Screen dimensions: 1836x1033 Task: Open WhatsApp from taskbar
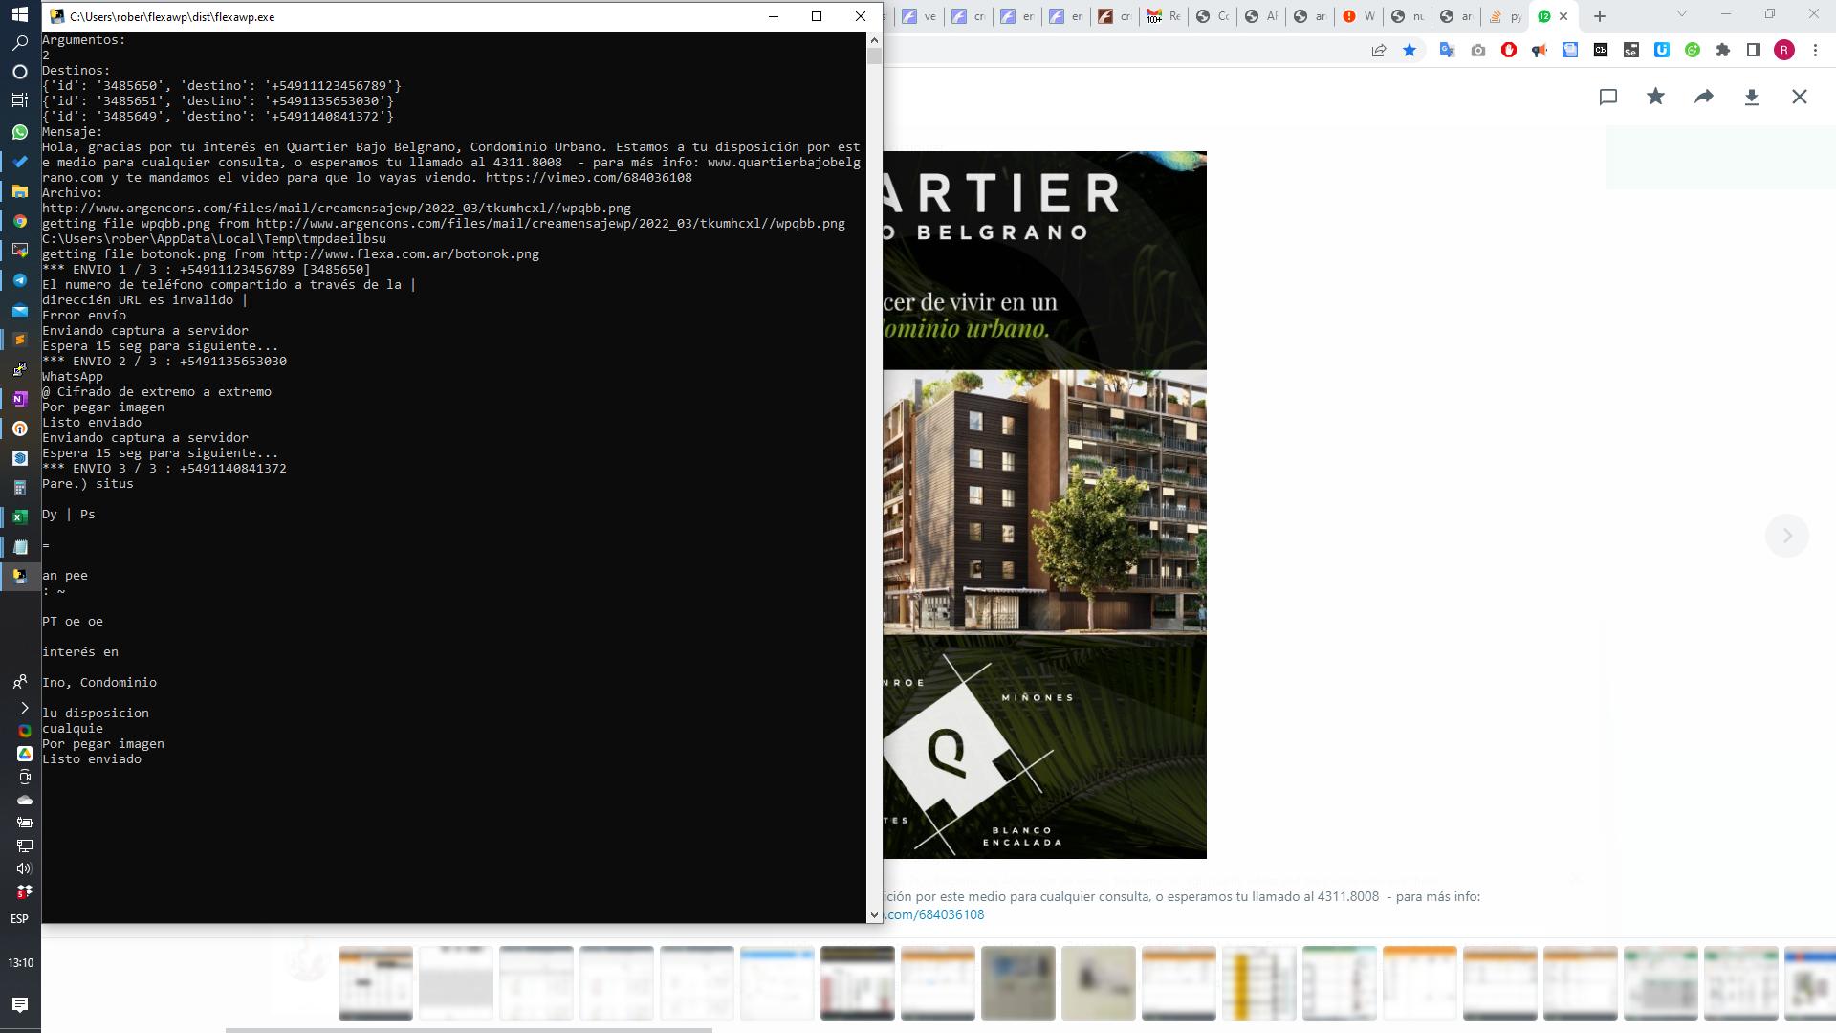[20, 132]
